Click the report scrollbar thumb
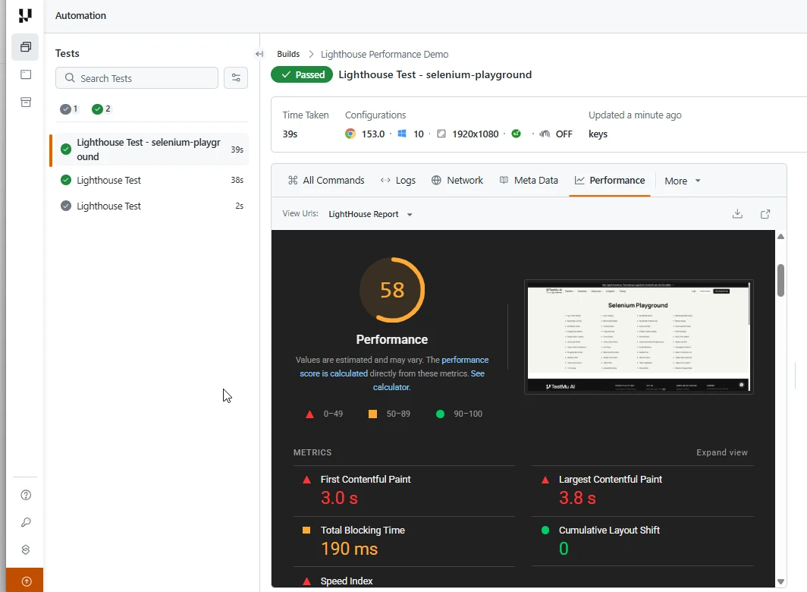 coord(780,280)
